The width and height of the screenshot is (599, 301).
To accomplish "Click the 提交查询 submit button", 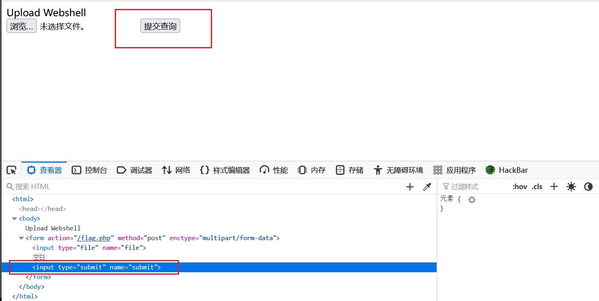I will [x=160, y=26].
